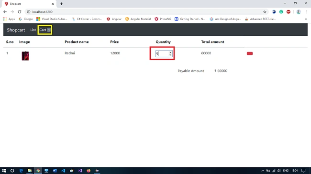Decrease Redmi quantity with stepper down arrow
Viewport: 311px width, 174px height.
click(x=170, y=55)
